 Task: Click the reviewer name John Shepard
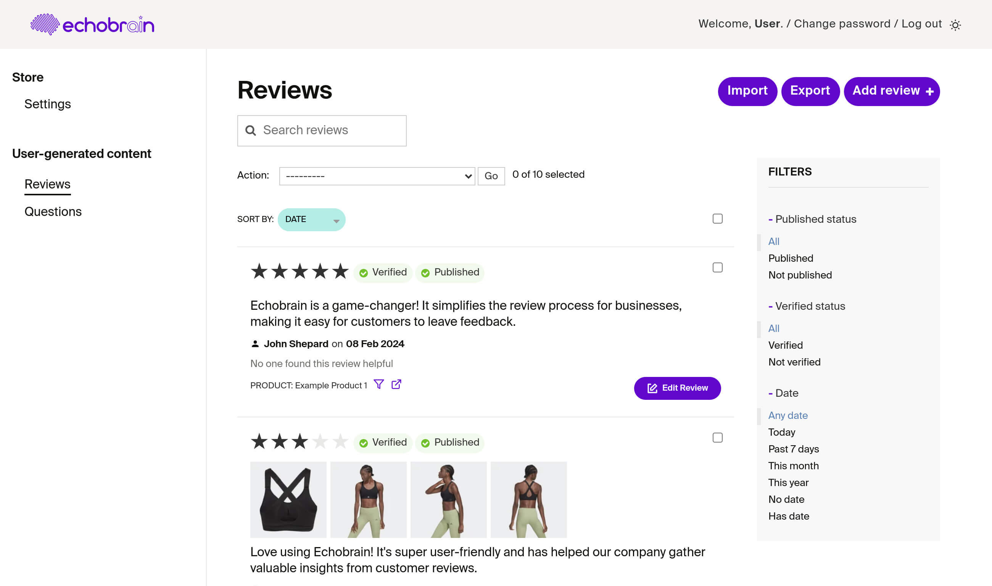coord(296,344)
